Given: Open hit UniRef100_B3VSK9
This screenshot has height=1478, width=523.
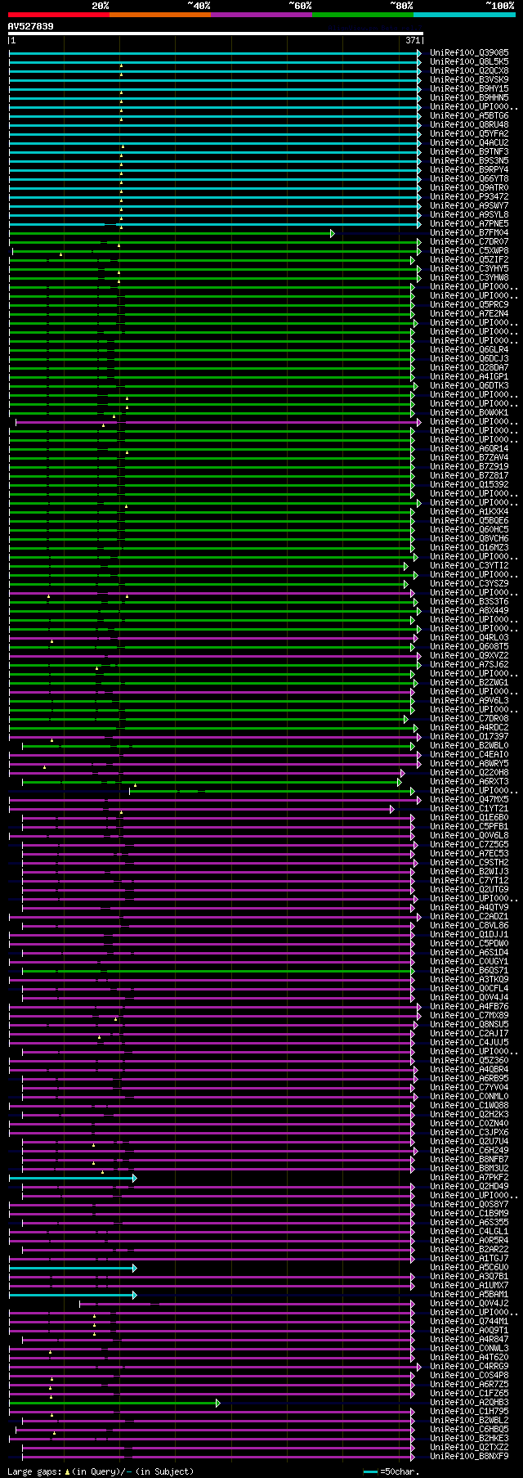Looking at the screenshot, I should tap(469, 79).
